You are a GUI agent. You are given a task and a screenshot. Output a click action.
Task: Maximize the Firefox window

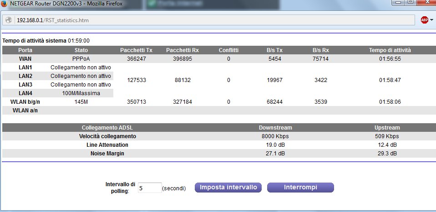(x=410, y=2)
